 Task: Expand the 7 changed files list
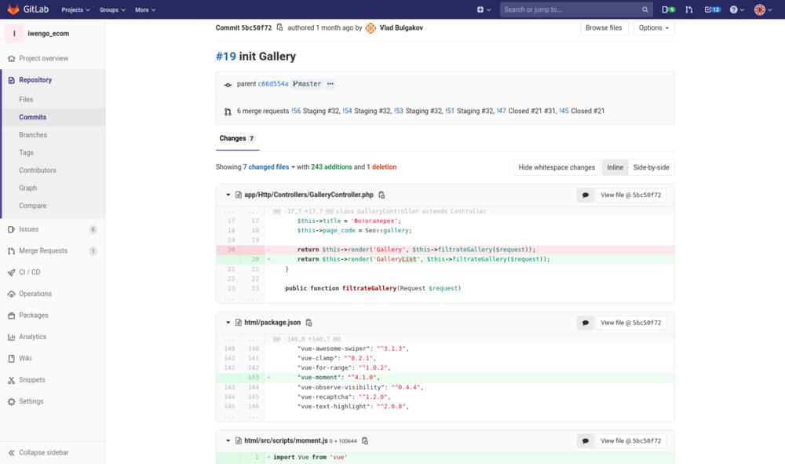[x=269, y=167]
